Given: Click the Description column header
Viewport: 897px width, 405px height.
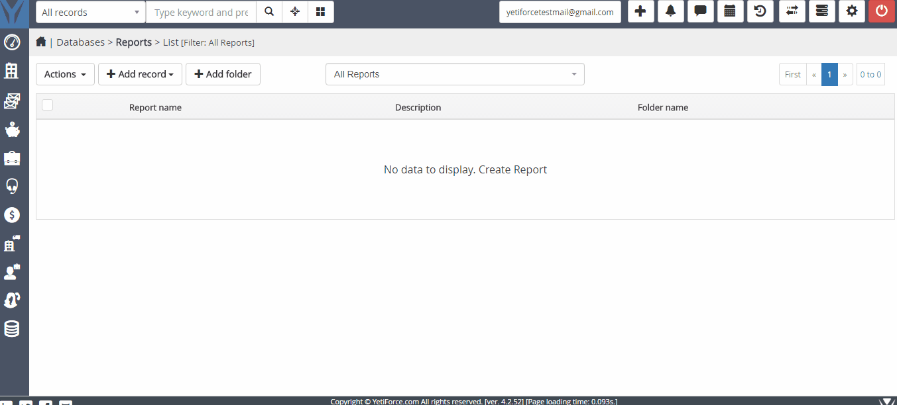Looking at the screenshot, I should pos(418,107).
